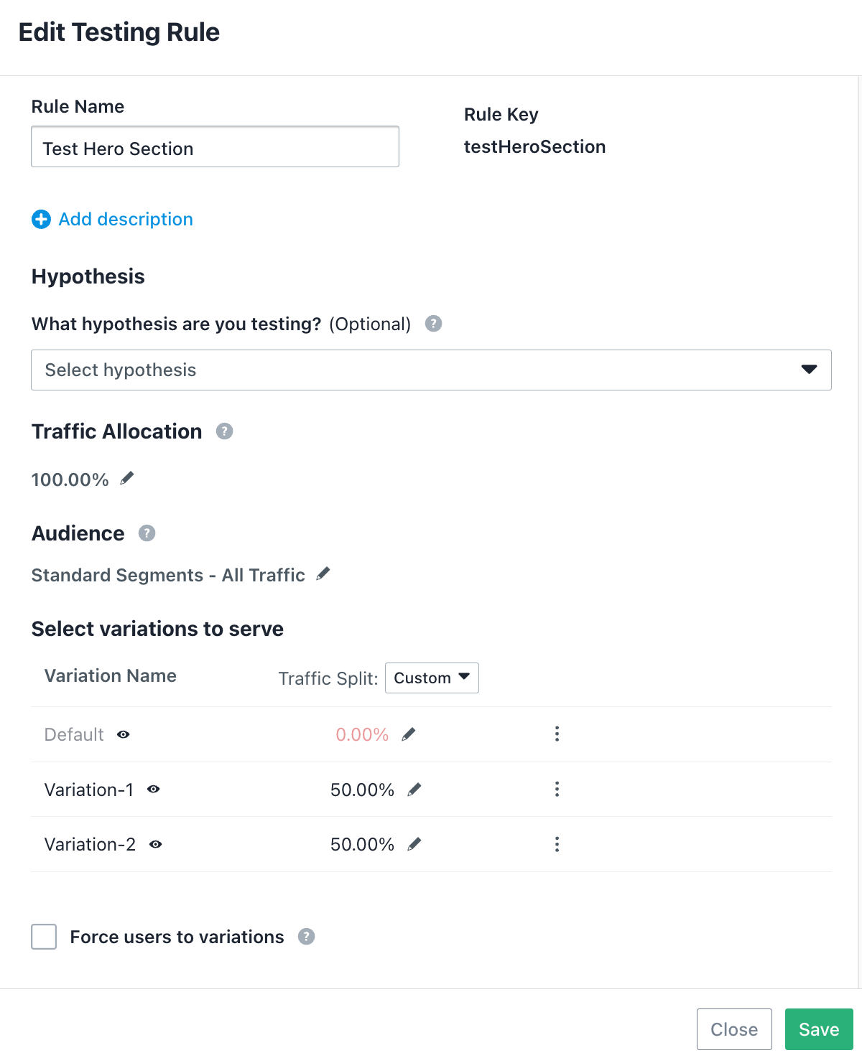862x1058 pixels.
Task: Edit Variation-2 traffic percentage pencil
Action: [414, 844]
